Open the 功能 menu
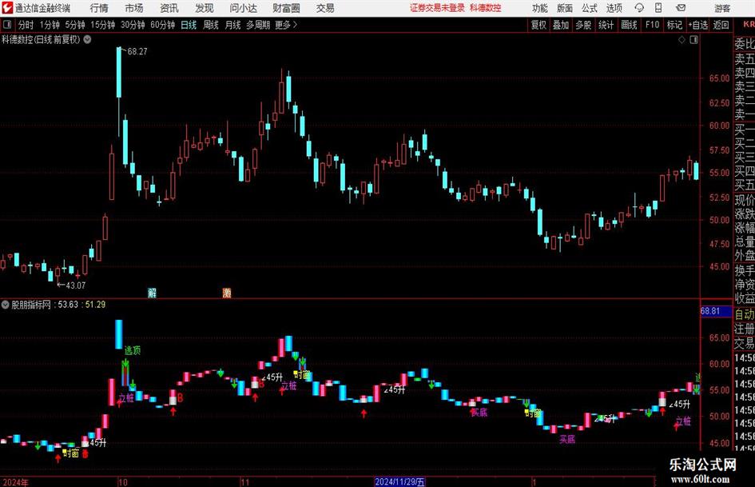This screenshot has height=487, width=755. pyautogui.click(x=540, y=8)
